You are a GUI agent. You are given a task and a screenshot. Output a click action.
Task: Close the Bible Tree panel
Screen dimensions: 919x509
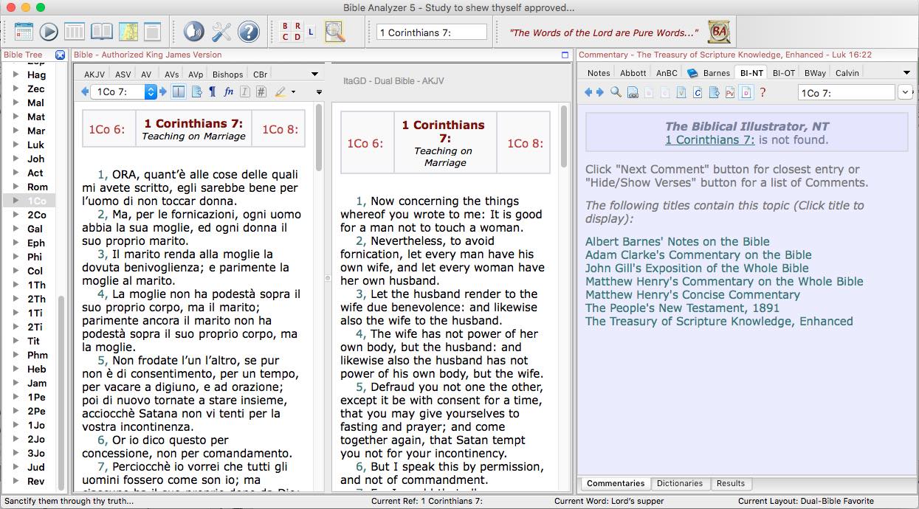(x=61, y=55)
